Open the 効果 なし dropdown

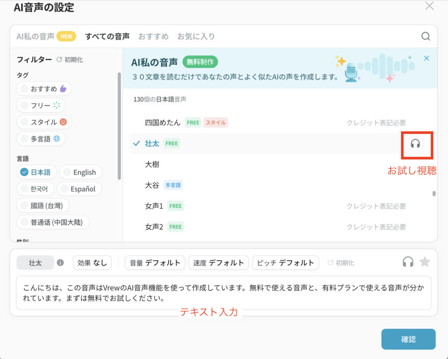[x=92, y=263]
